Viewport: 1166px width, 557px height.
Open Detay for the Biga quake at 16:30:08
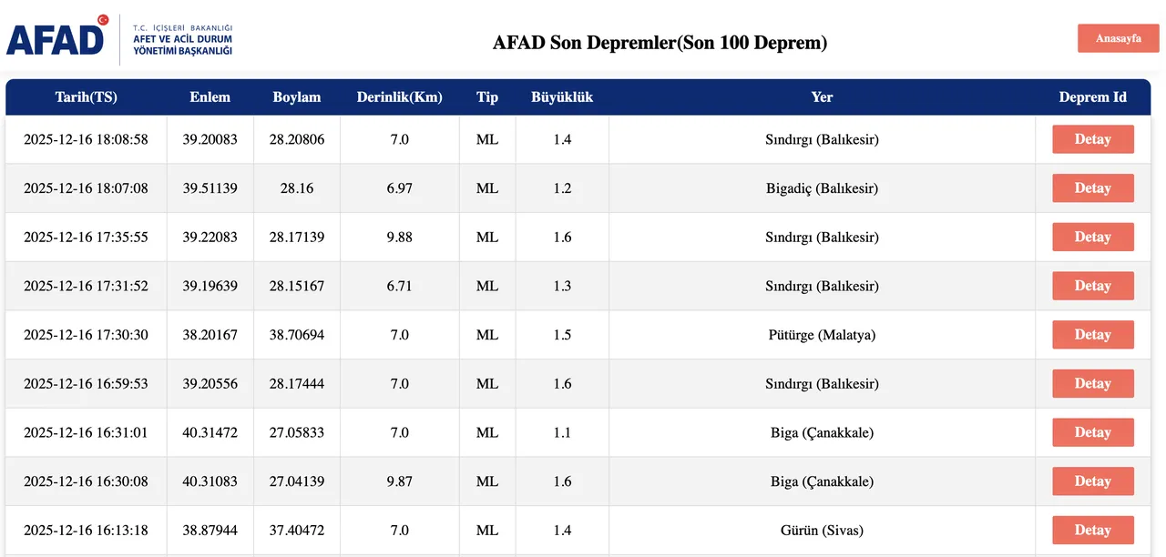(x=1092, y=481)
